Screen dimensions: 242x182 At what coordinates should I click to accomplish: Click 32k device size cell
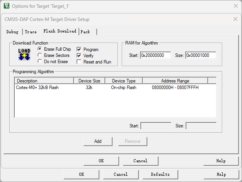pyautogui.click(x=89, y=88)
